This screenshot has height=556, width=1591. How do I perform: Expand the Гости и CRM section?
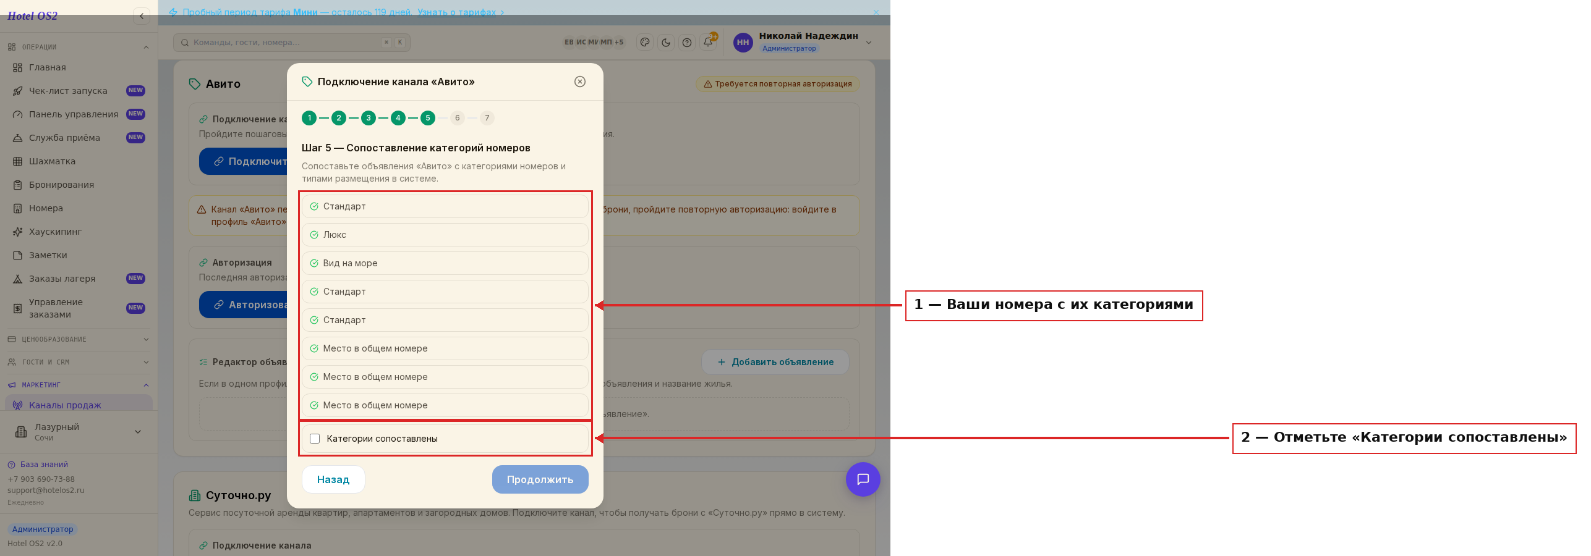pos(79,362)
